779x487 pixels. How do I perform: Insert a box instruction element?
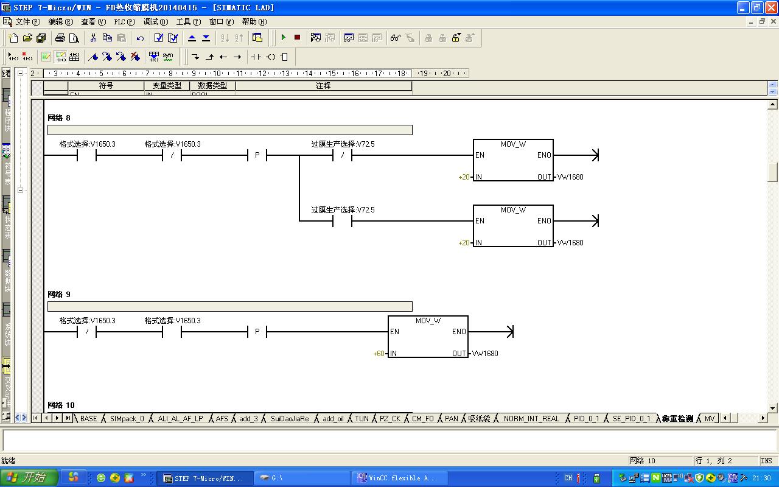coord(284,57)
